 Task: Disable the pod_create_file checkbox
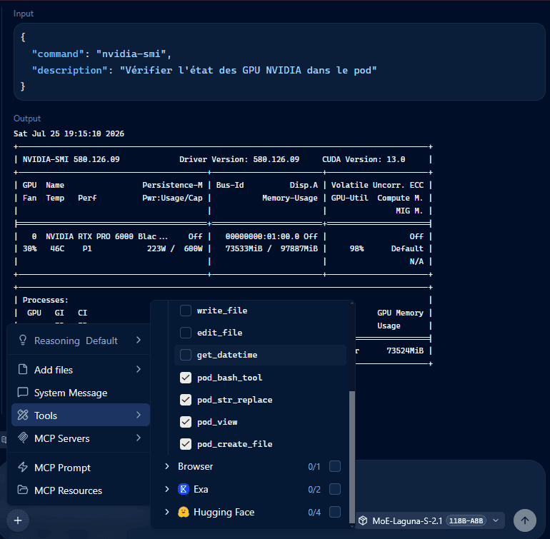click(x=186, y=444)
